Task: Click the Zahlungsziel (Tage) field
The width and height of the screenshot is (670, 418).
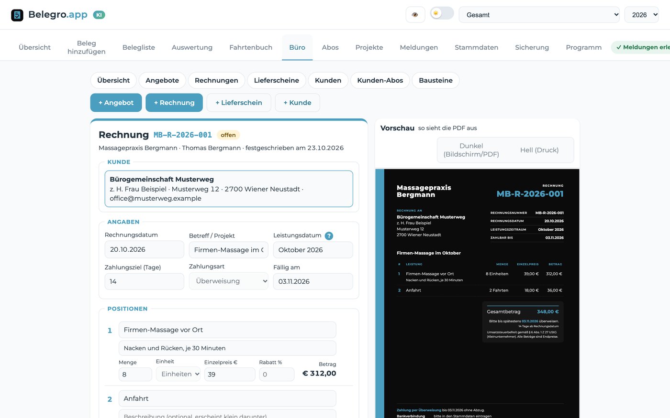Action: click(x=145, y=281)
